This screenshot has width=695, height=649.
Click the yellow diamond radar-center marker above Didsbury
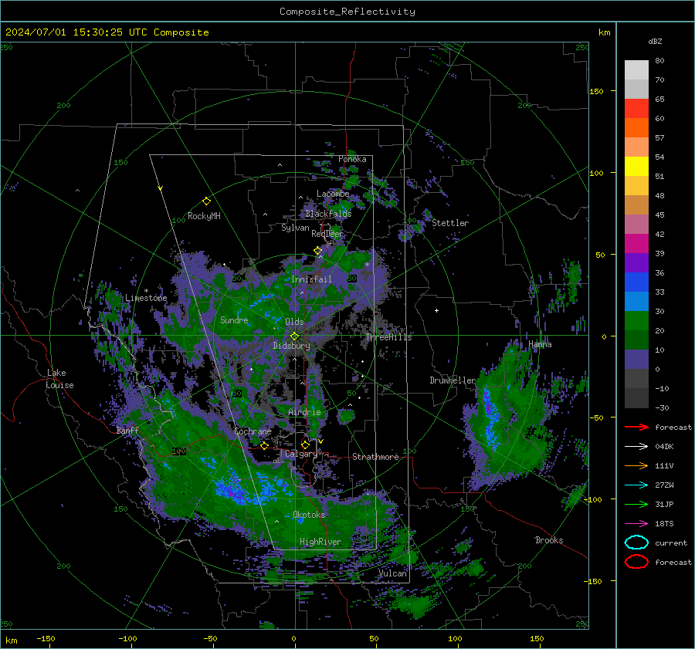click(294, 336)
